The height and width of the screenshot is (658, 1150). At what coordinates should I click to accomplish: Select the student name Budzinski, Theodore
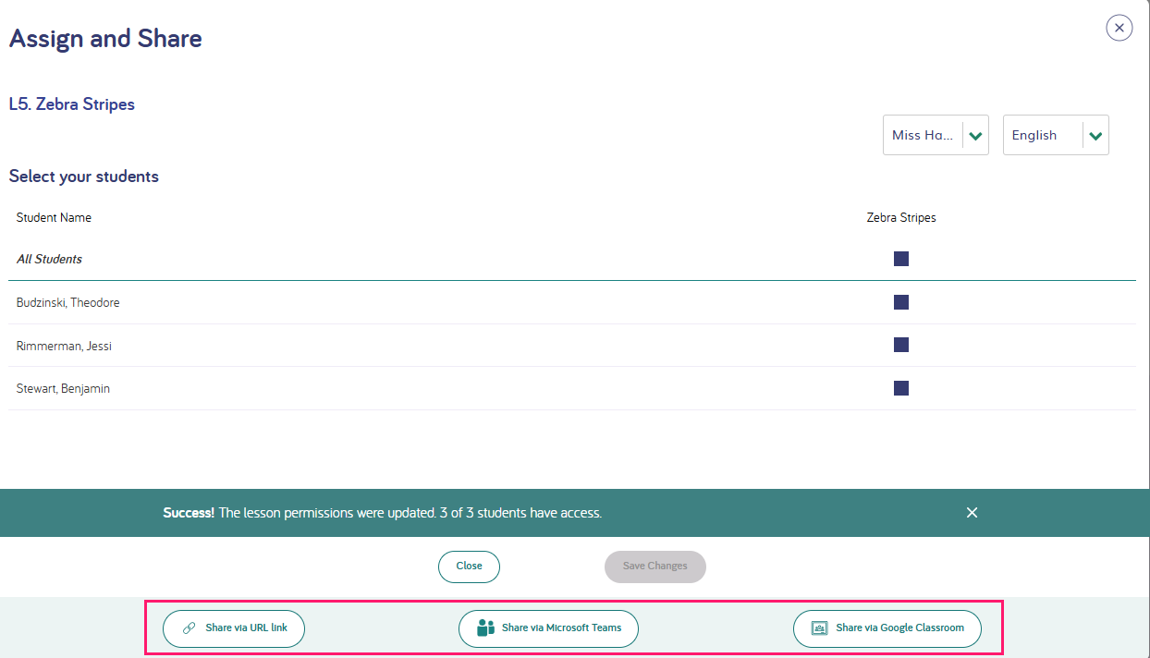click(68, 302)
